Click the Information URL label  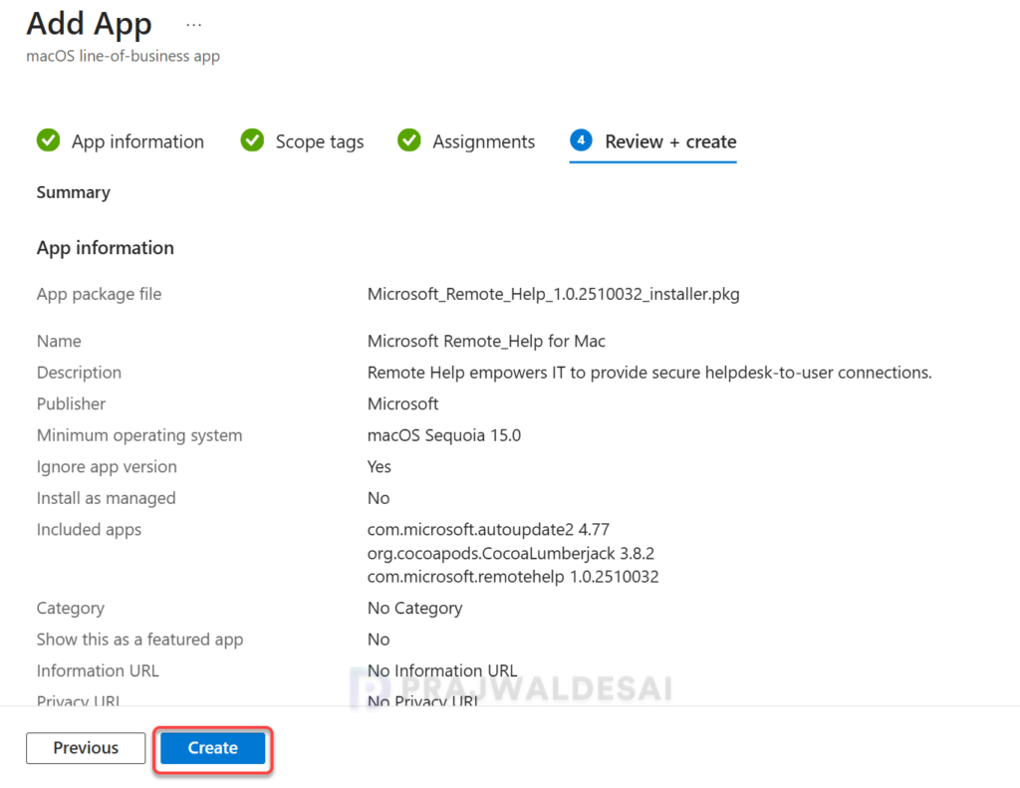click(98, 670)
